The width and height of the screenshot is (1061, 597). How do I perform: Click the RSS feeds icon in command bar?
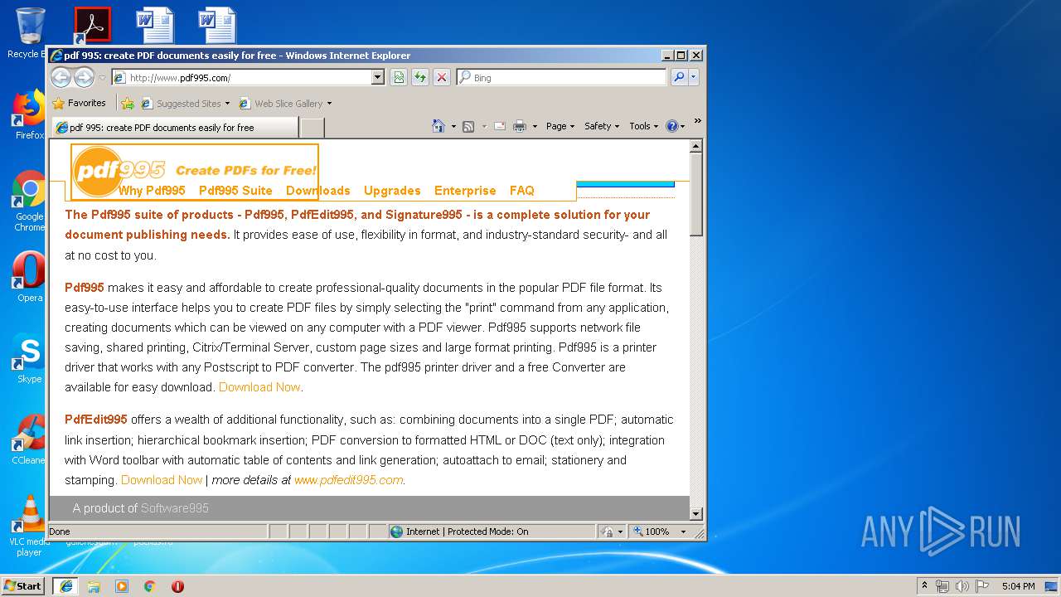tap(468, 126)
